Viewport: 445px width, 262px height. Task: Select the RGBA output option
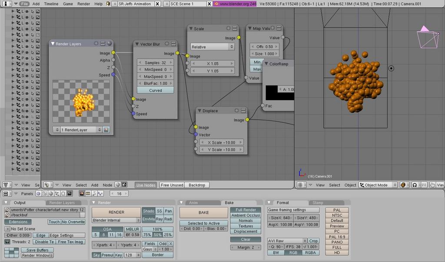click(310, 252)
